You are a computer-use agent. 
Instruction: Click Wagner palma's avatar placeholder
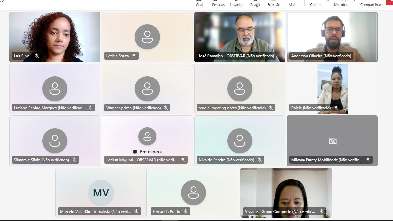147,89
